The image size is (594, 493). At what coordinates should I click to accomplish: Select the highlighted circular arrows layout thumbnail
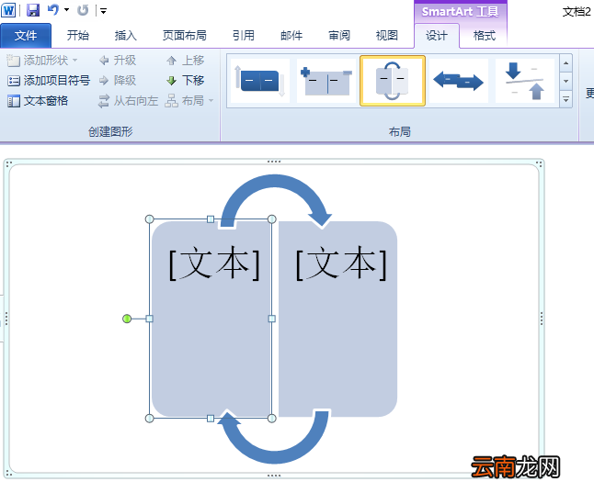(393, 81)
